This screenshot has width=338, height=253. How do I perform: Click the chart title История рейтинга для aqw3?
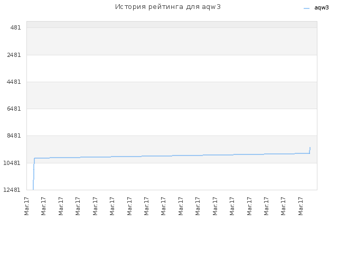point(168,7)
